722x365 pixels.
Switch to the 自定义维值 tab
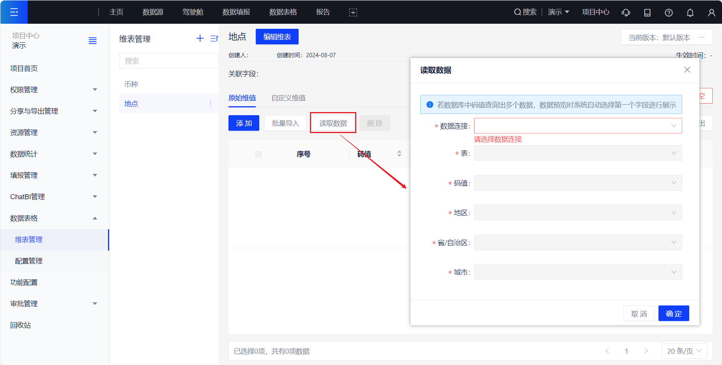pos(288,98)
